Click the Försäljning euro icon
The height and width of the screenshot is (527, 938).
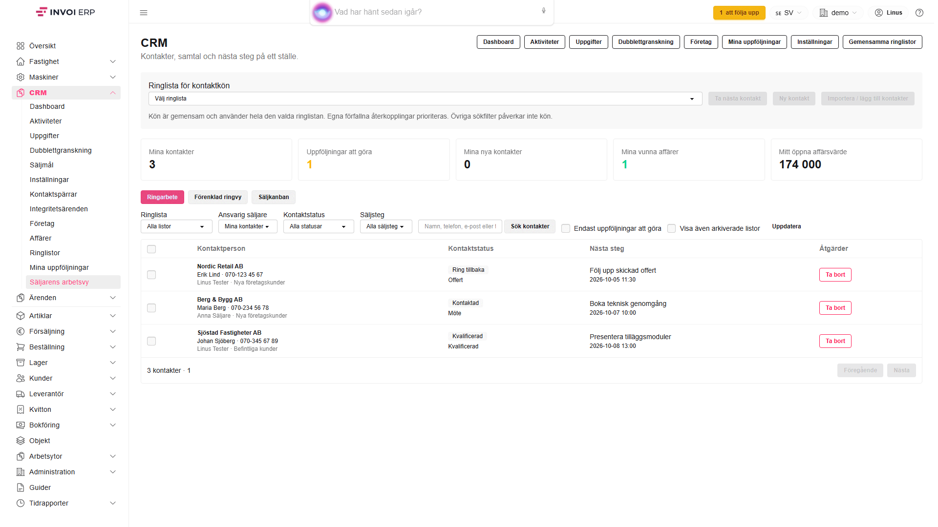tap(21, 331)
